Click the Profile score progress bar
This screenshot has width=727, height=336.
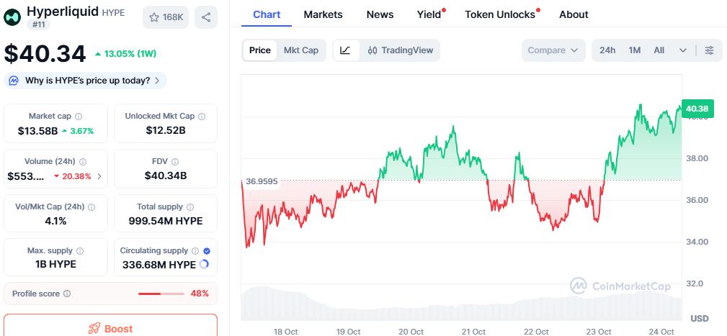click(x=160, y=294)
